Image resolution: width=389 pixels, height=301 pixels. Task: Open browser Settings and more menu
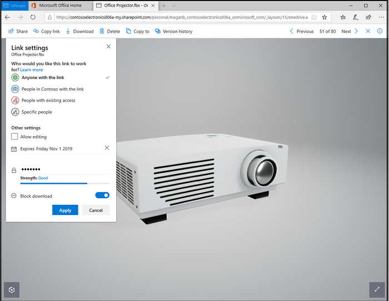(x=382, y=17)
